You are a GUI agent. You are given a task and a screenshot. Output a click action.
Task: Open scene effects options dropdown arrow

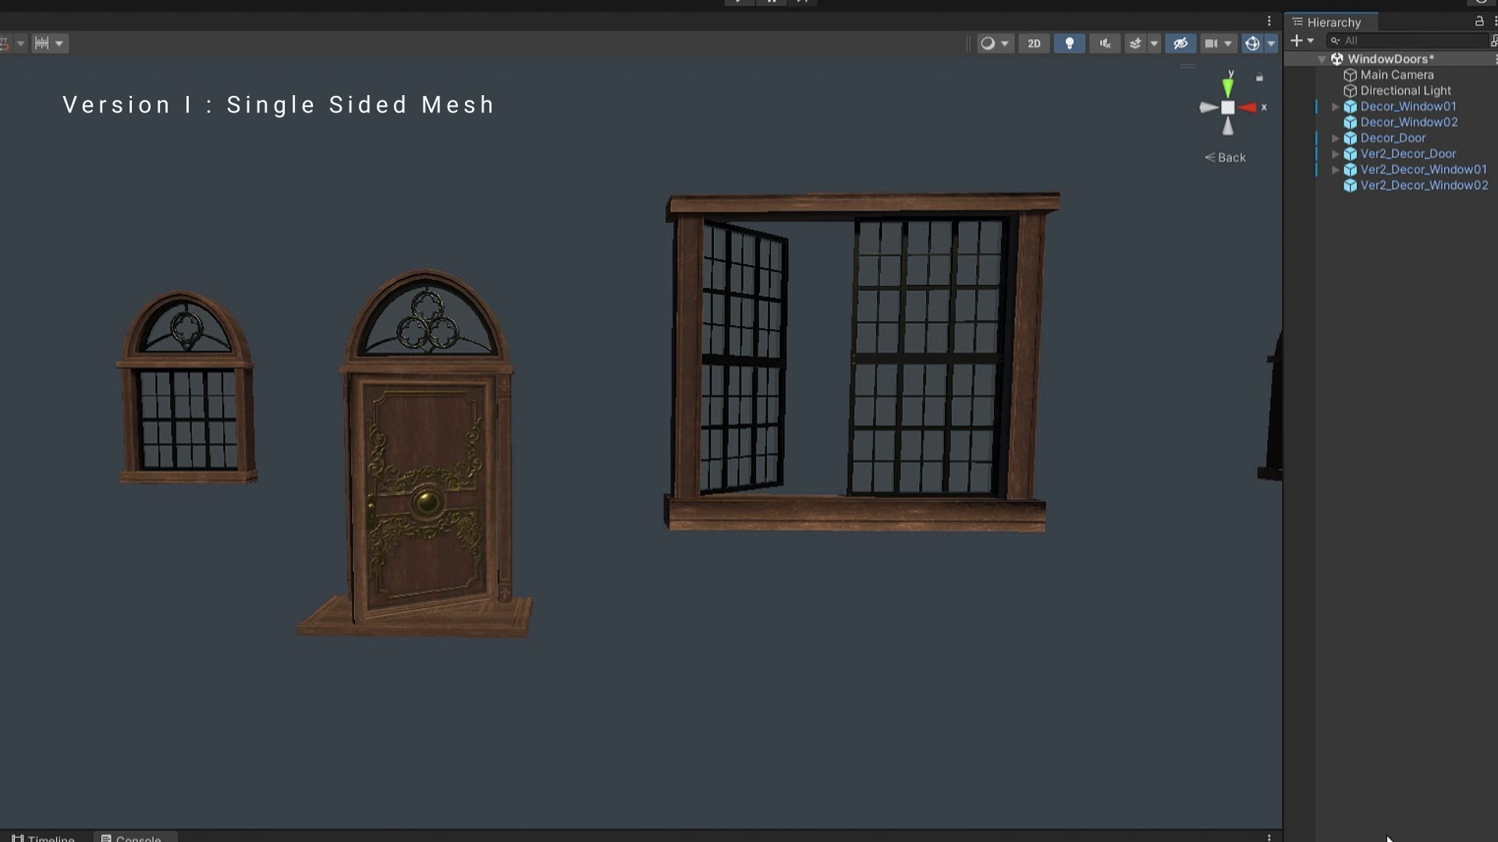coord(1154,44)
